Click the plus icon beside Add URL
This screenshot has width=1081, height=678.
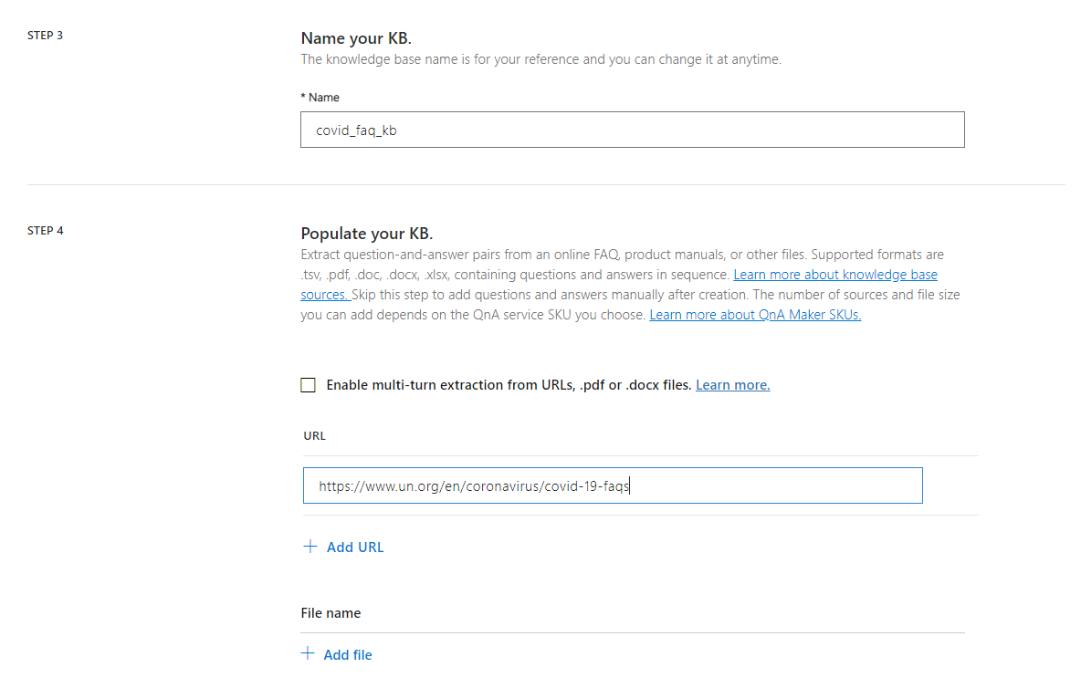point(309,547)
